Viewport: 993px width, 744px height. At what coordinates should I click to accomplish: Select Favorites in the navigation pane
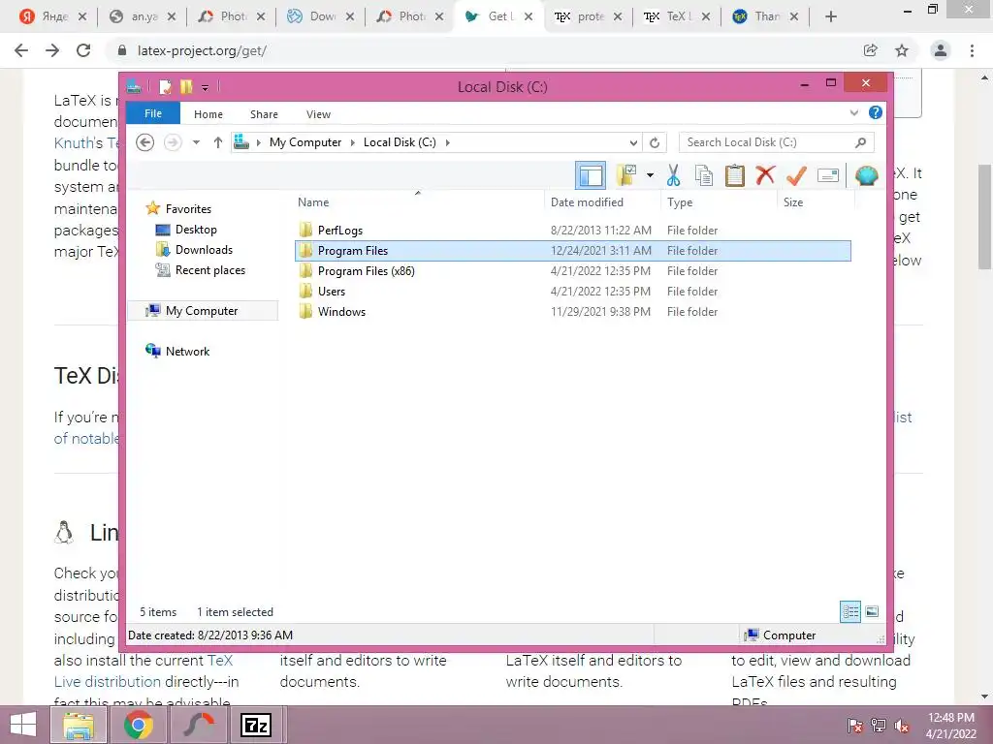click(188, 209)
